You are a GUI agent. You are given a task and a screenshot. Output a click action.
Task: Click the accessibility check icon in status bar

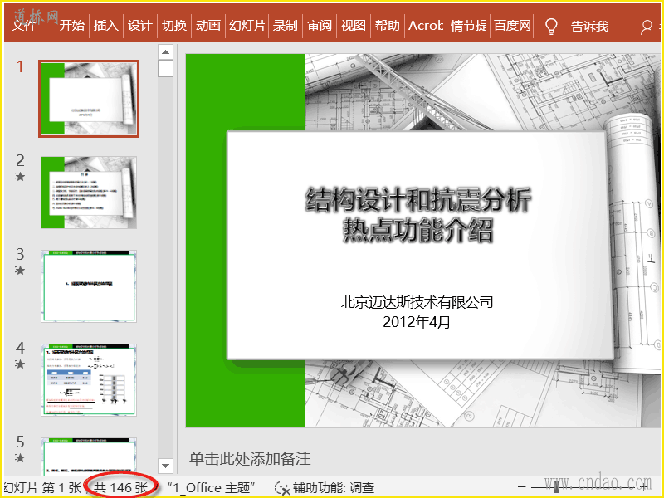click(x=282, y=488)
